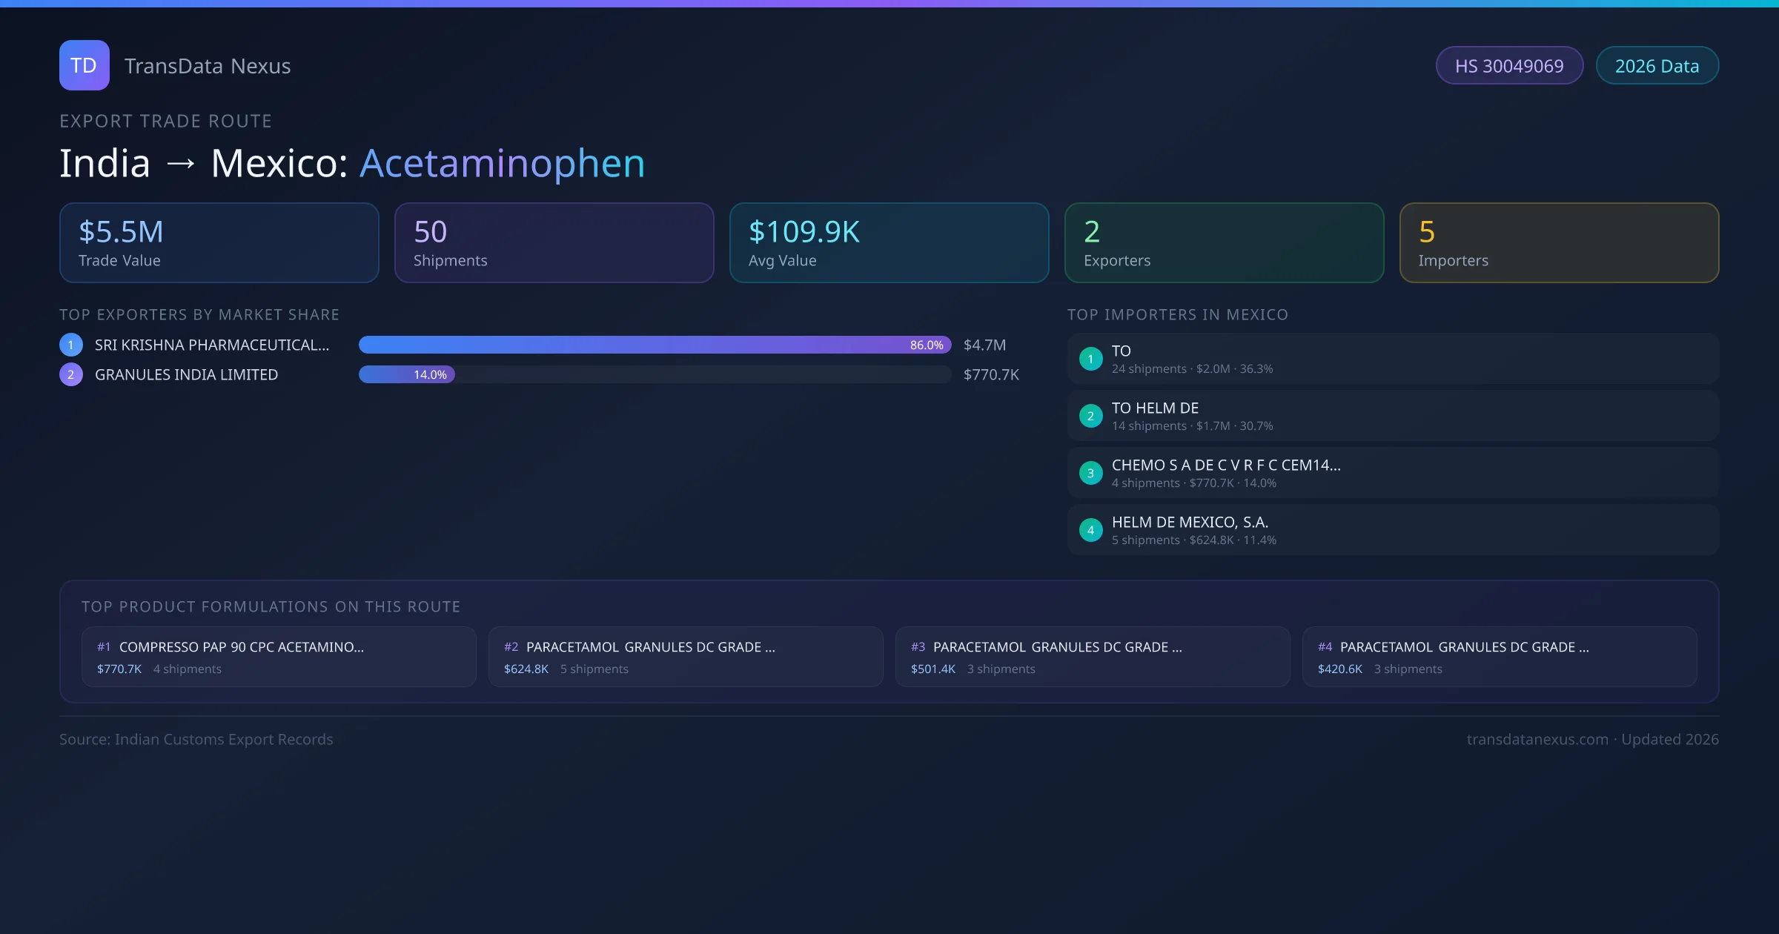Viewport: 1779px width, 934px height.
Task: Select the #2 PARACETAMOL GRANULES DC GRADE card
Action: coord(685,656)
